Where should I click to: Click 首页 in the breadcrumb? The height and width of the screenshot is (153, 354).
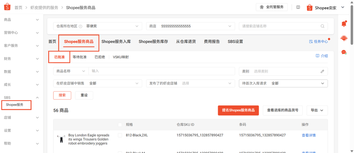point(19,8)
